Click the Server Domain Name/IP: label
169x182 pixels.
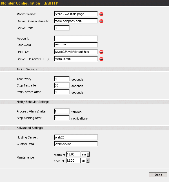tap(33, 21)
